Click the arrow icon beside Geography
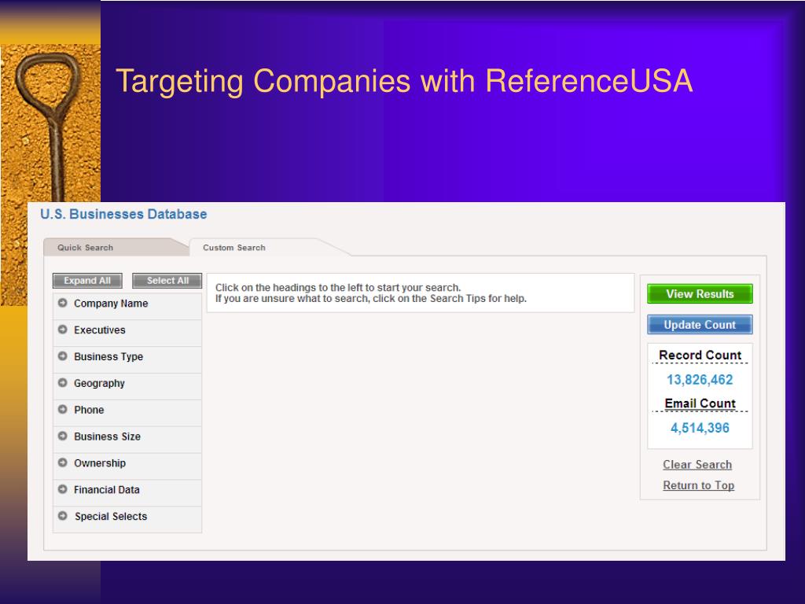The width and height of the screenshot is (805, 604). click(x=63, y=383)
